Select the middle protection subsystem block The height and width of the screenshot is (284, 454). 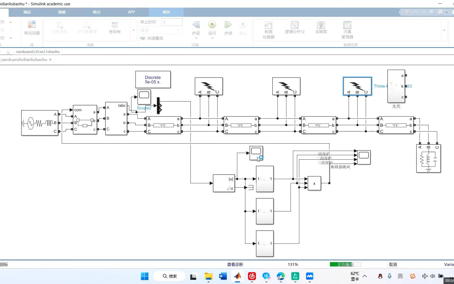(x=265, y=211)
